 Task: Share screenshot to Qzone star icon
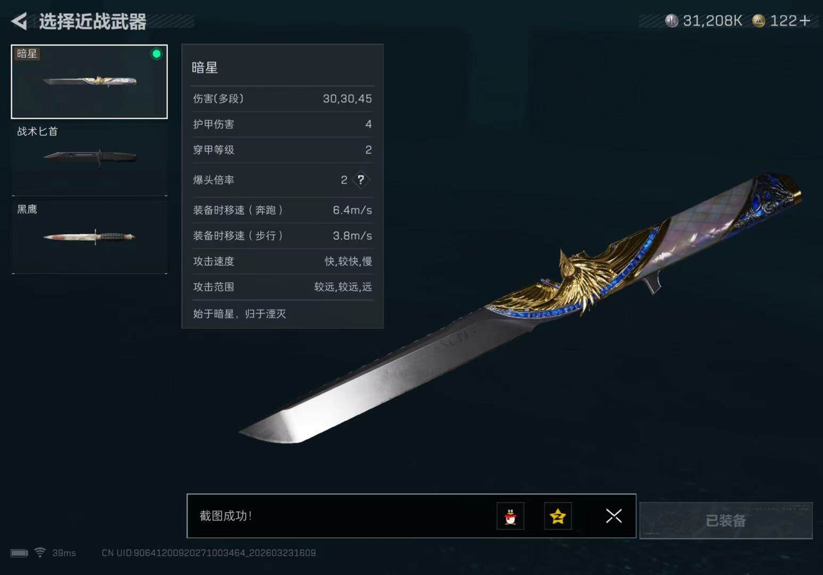(x=558, y=516)
